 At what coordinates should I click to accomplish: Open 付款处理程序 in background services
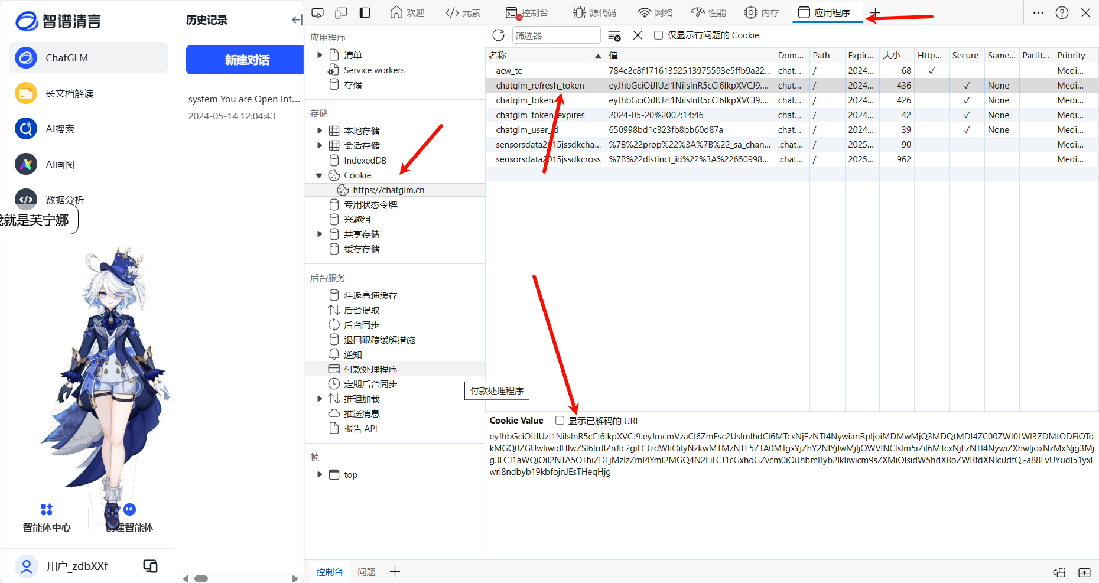395,369
